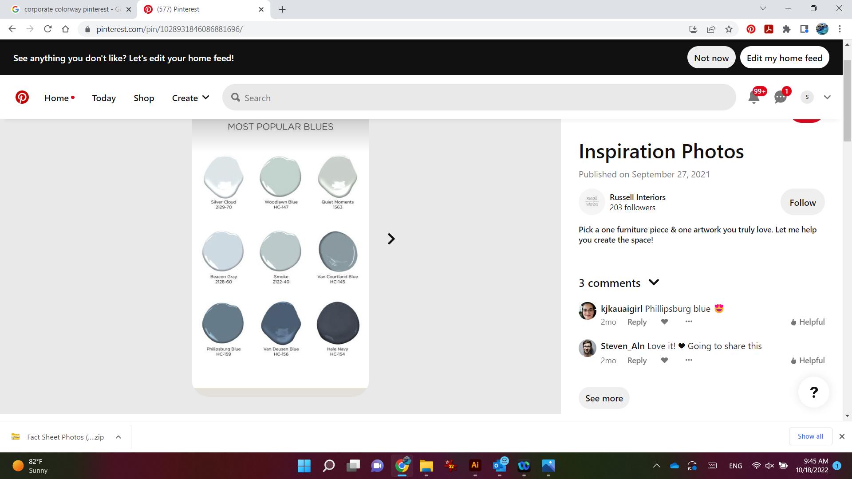Open the help question mark button

tap(813, 392)
